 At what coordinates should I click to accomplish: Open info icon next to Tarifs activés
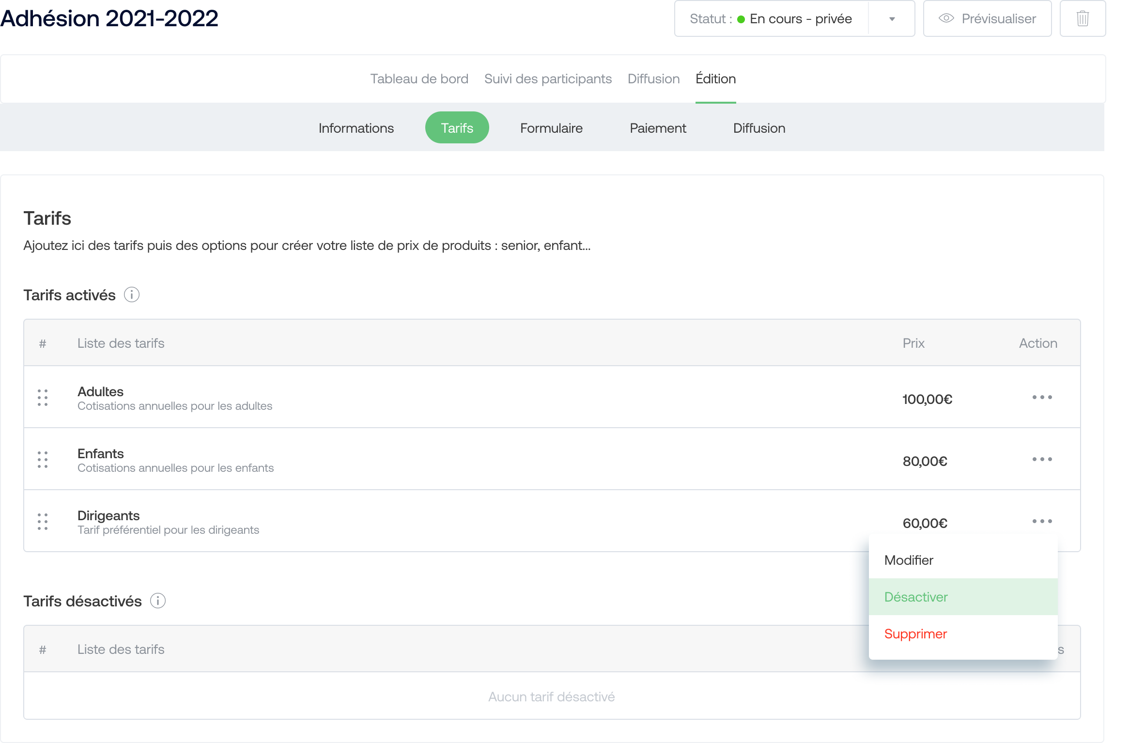point(132,294)
